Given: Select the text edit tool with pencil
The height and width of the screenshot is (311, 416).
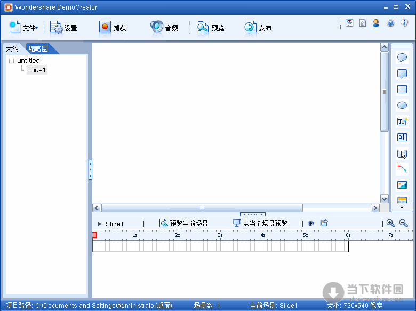Looking at the screenshot, I should (x=402, y=121).
